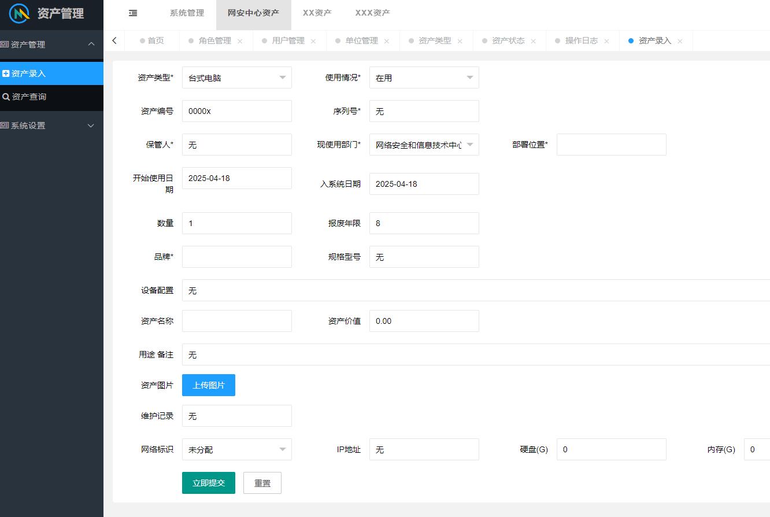
Task: Click the plus icon beside 资产录入
Action: (6, 73)
